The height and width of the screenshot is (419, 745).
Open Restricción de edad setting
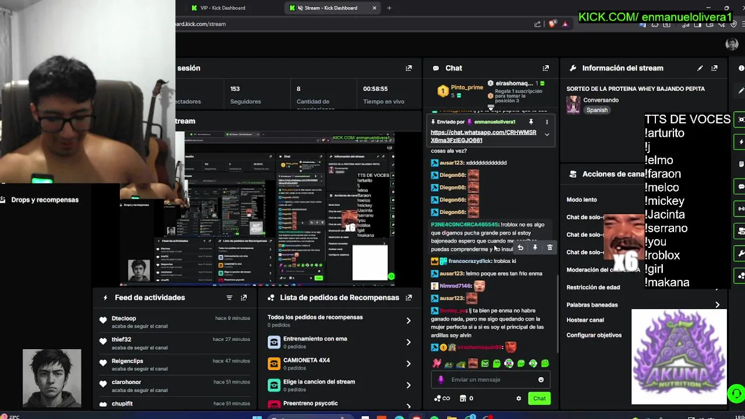593,287
